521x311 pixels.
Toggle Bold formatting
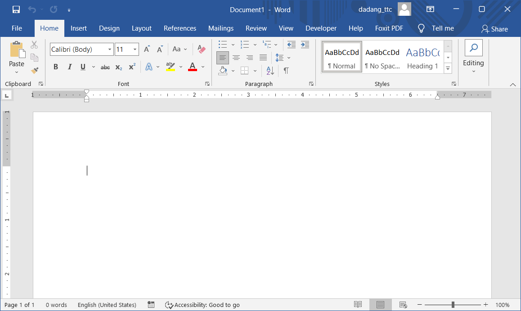[55, 66]
